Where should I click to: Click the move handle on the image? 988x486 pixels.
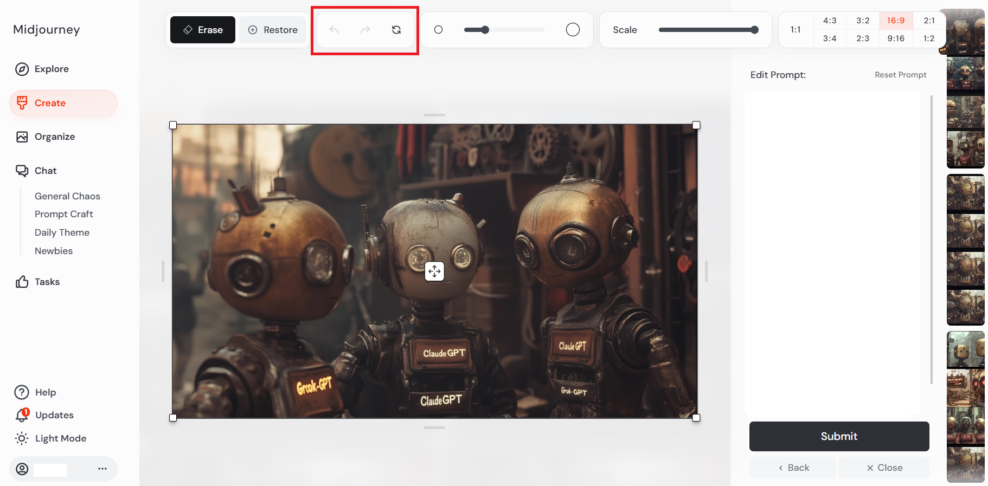click(x=434, y=271)
